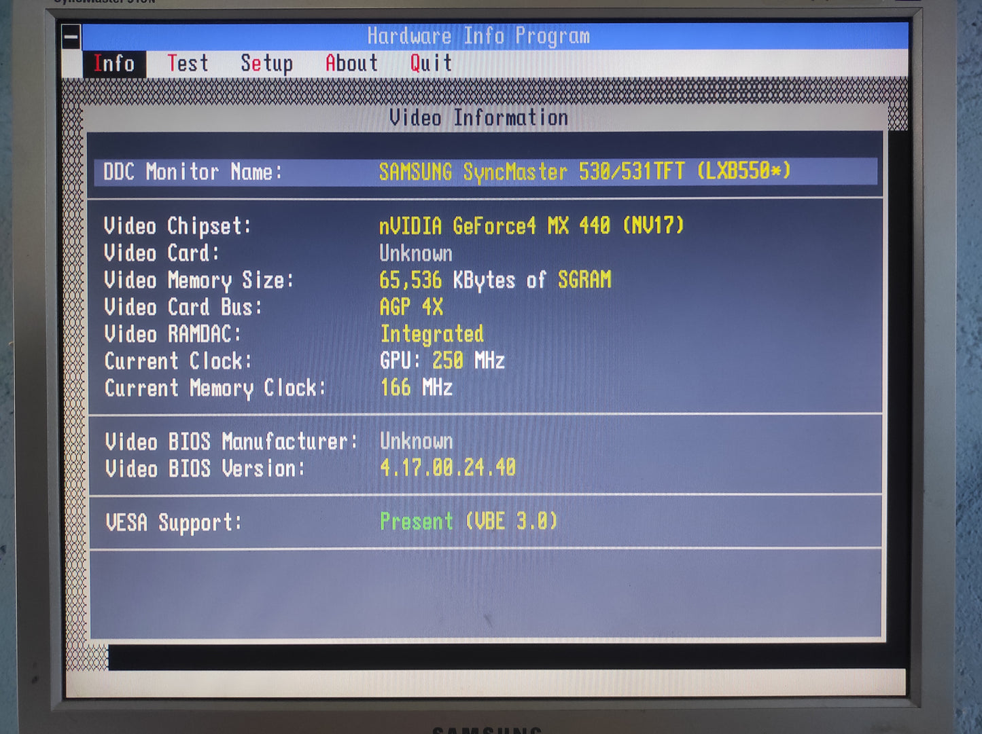Open the Info menu

(x=114, y=64)
